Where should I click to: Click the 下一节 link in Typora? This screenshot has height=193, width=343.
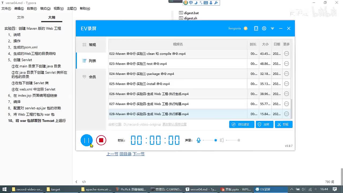139,154
